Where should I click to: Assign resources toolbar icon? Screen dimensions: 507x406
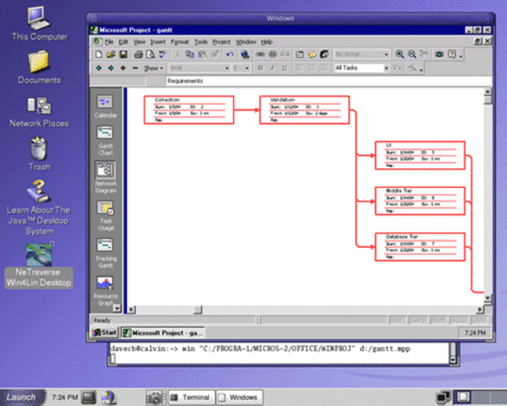click(x=324, y=54)
